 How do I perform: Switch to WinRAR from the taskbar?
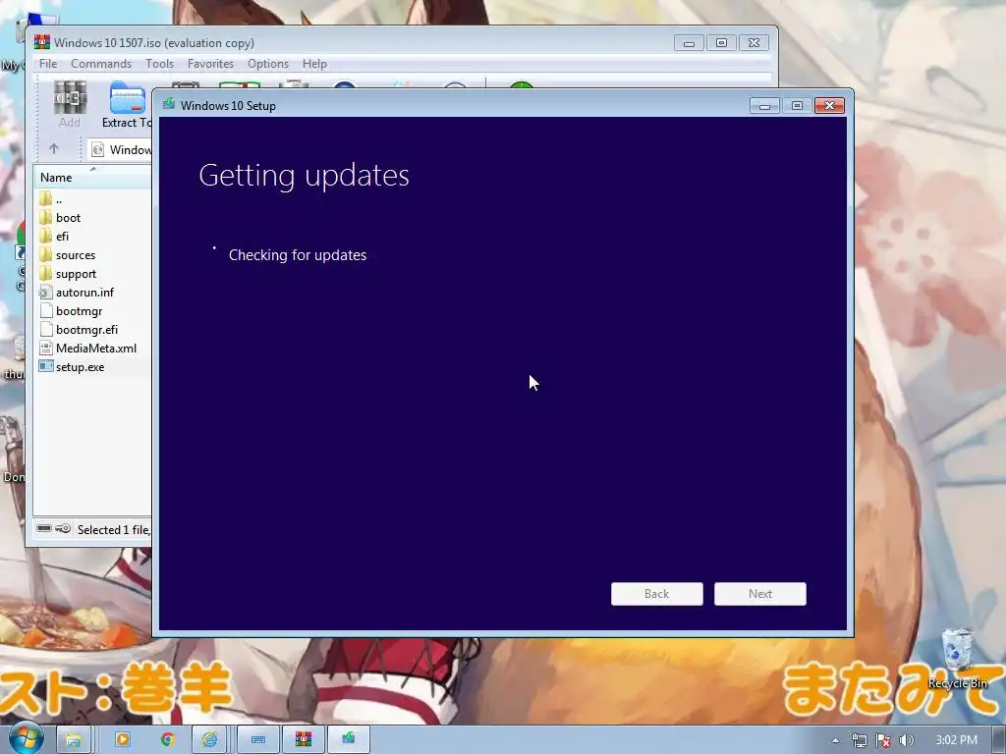(304, 740)
